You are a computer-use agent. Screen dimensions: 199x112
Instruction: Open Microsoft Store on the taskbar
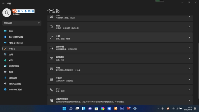click(96, 109)
